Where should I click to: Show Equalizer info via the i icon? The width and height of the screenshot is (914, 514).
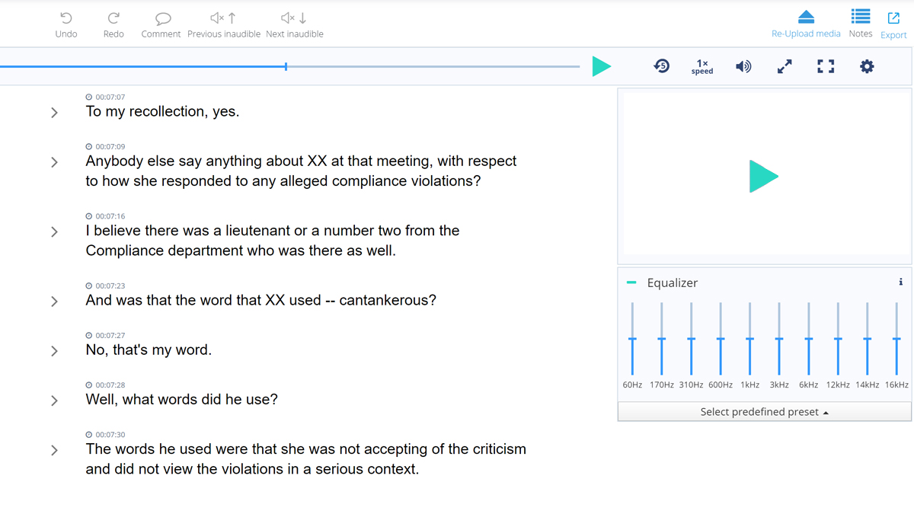(x=900, y=282)
